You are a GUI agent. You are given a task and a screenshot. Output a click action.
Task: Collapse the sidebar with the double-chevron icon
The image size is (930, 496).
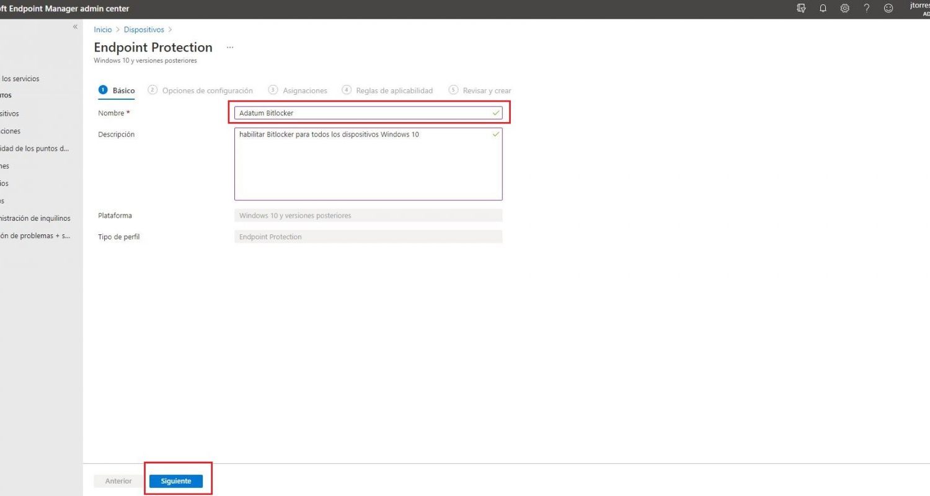75,27
